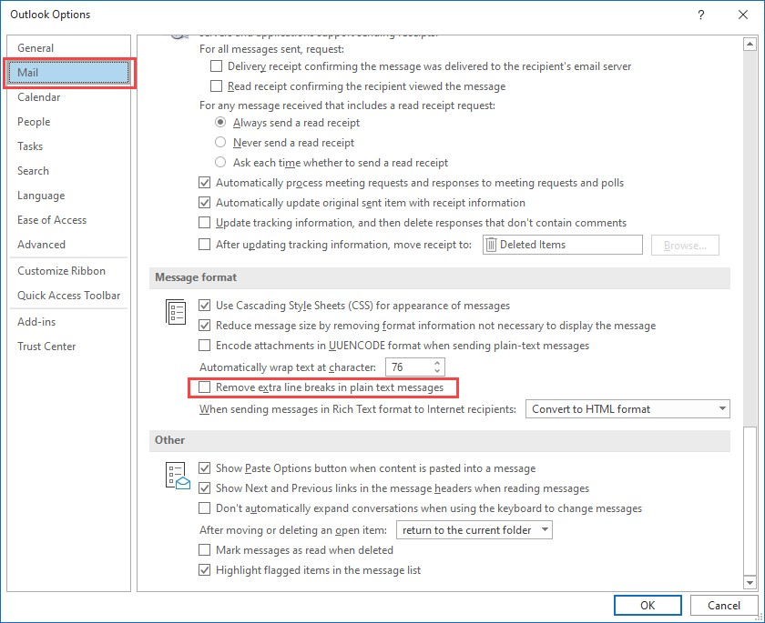The width and height of the screenshot is (765, 623).
Task: Check Mark messages as read when deleted
Action: pyautogui.click(x=204, y=550)
